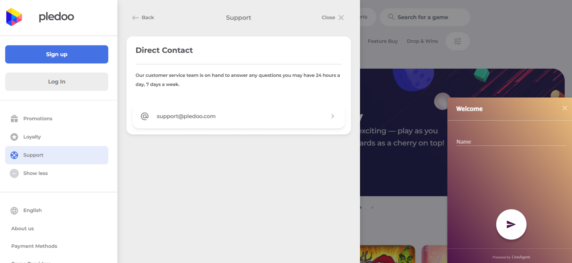Open the support@pledoo.com chevron
This screenshot has width=572, height=263.
pyautogui.click(x=332, y=116)
